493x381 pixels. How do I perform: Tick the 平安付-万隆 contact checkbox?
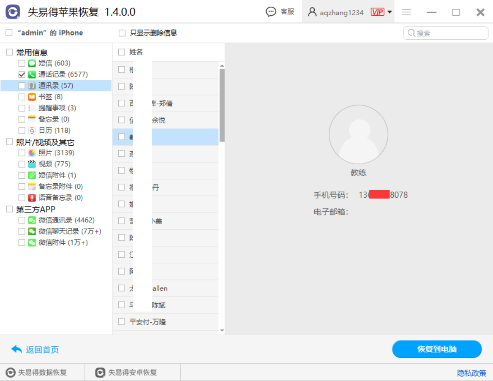(x=121, y=321)
